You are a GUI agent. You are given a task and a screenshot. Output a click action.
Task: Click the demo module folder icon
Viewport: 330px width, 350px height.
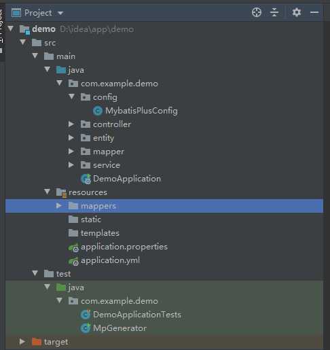click(x=24, y=30)
